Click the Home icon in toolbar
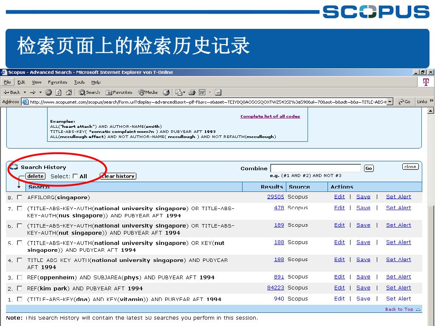The height and width of the screenshot is (326, 435). click(69, 92)
